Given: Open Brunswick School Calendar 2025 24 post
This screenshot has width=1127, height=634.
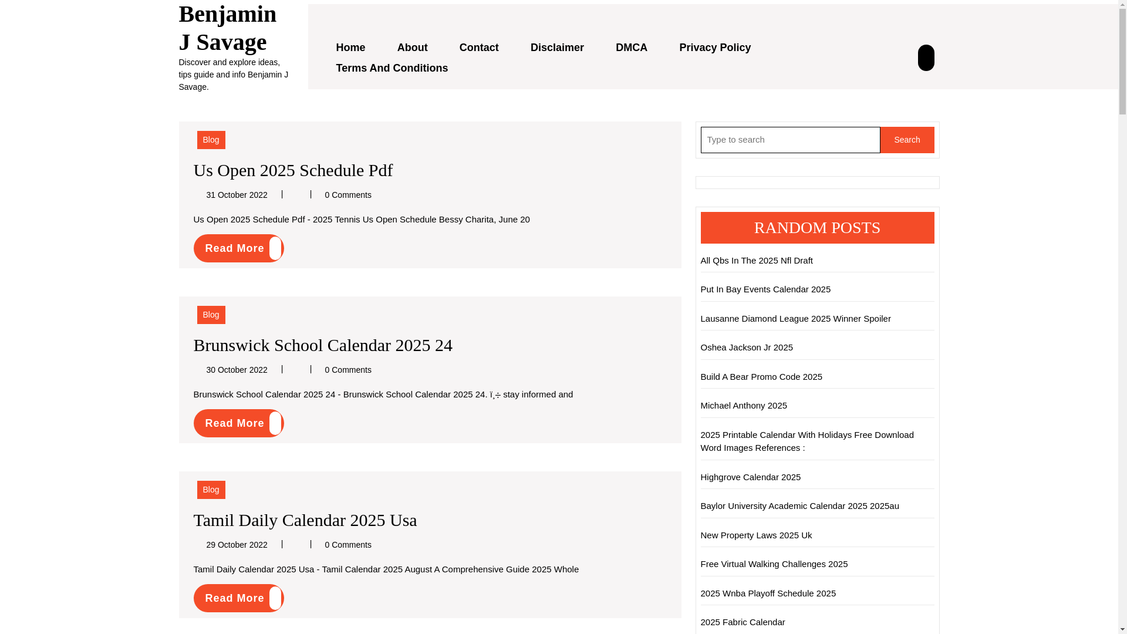Looking at the screenshot, I should (323, 345).
